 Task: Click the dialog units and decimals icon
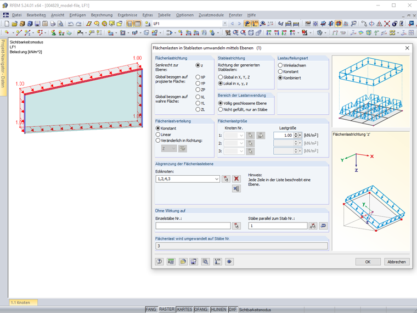point(171,261)
